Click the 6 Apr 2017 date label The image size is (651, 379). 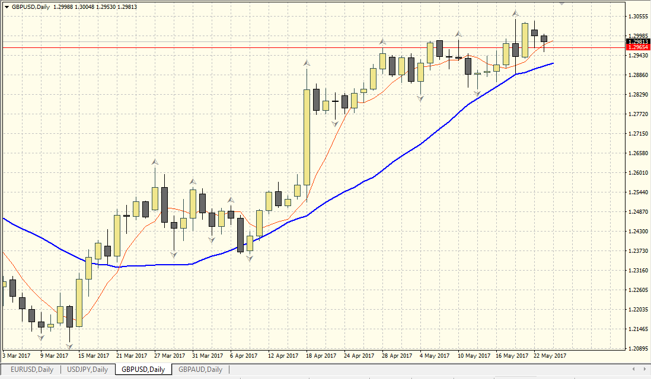tap(243, 356)
